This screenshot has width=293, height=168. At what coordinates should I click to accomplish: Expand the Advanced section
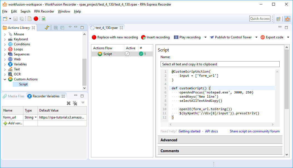pyautogui.click(x=220, y=140)
